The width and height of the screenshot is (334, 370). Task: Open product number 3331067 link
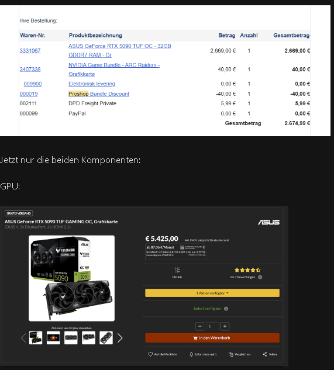[x=30, y=50]
